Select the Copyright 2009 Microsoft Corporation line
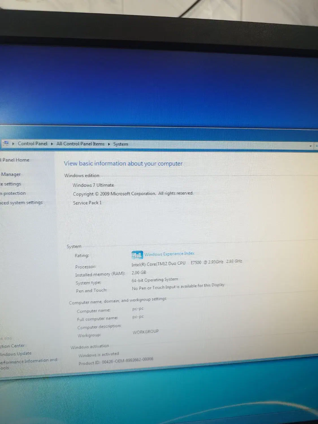318x424 pixels. pyautogui.click(x=133, y=194)
